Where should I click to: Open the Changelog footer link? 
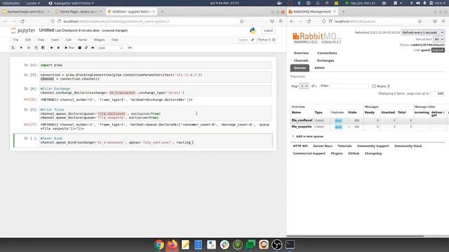tap(373, 153)
